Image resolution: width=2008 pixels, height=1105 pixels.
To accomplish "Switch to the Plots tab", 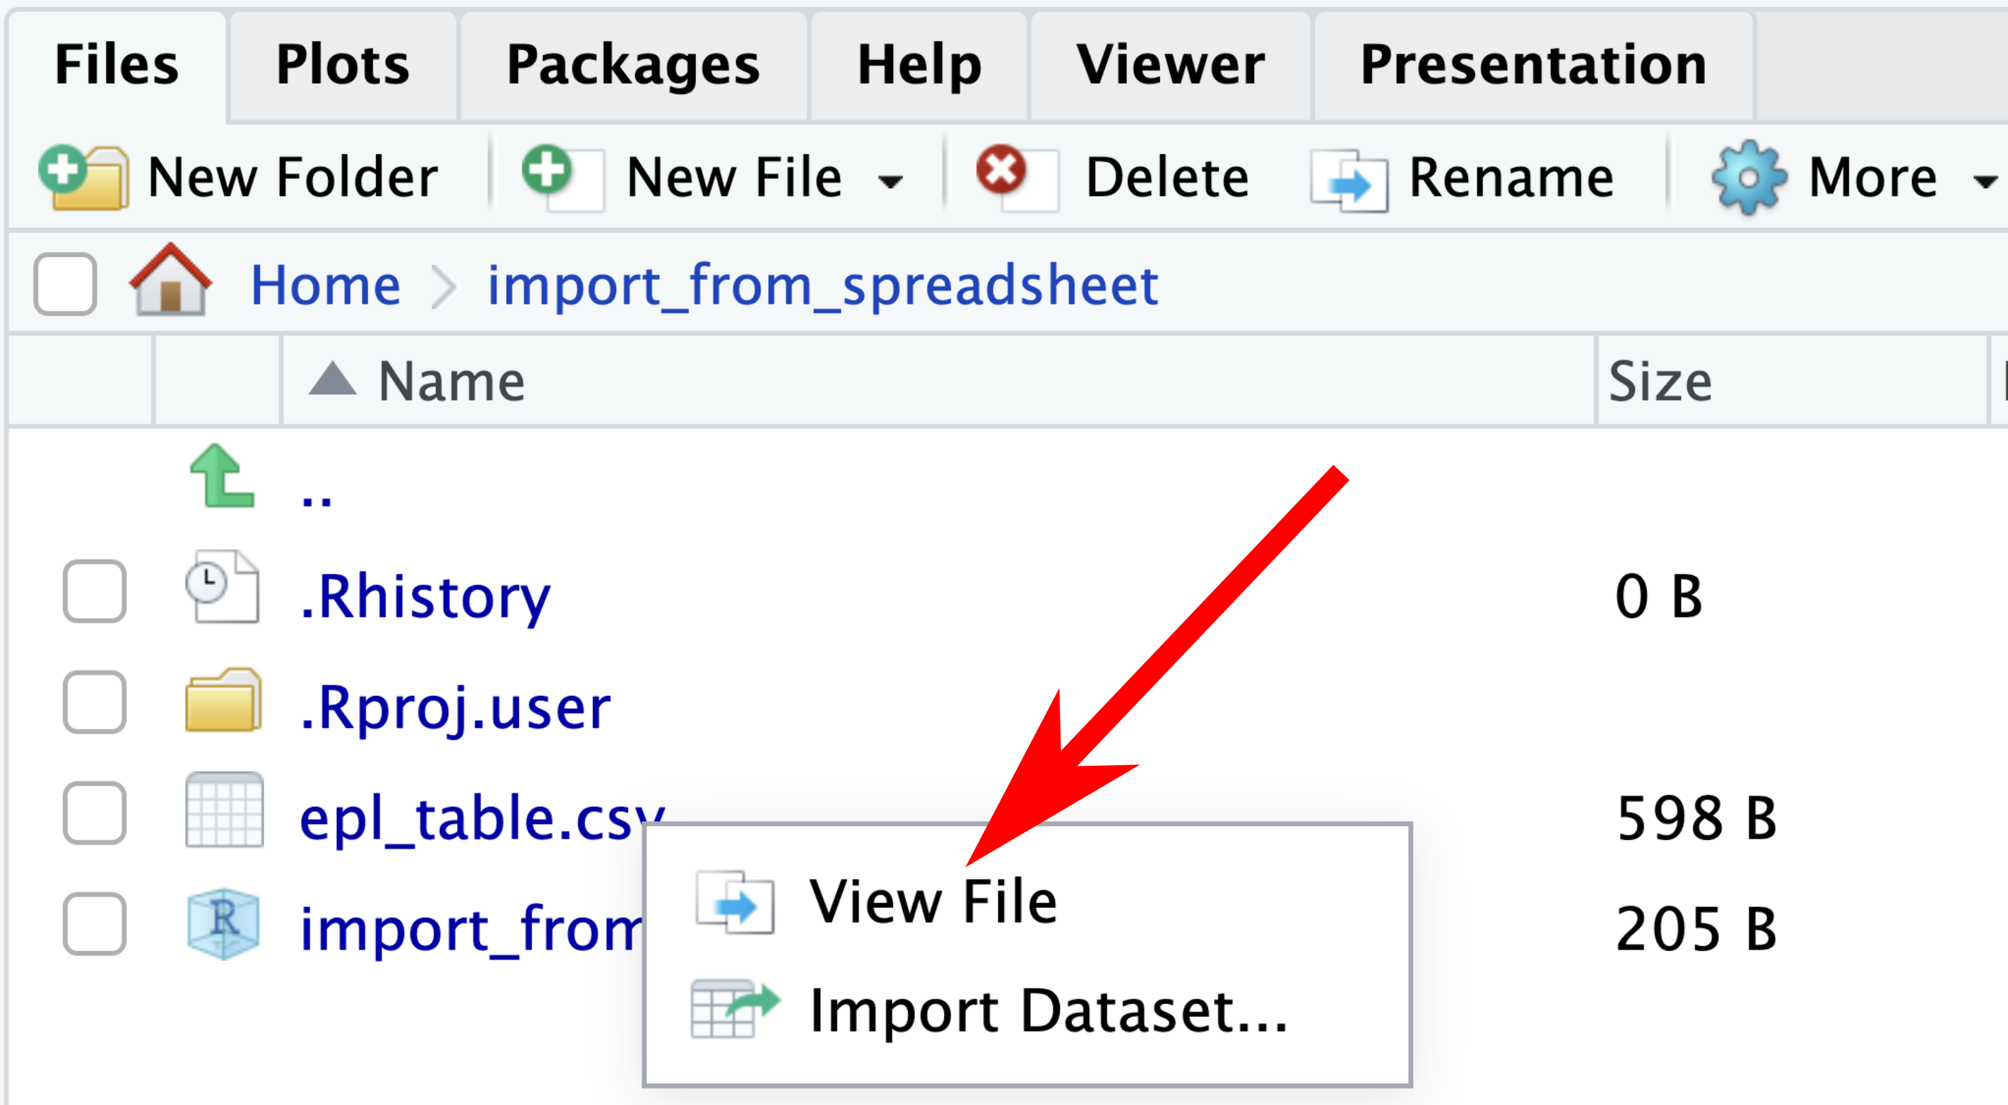I will coord(342,66).
